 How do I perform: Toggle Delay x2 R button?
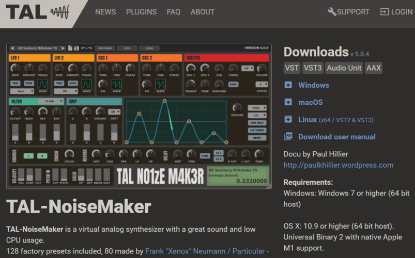[x=218, y=159]
